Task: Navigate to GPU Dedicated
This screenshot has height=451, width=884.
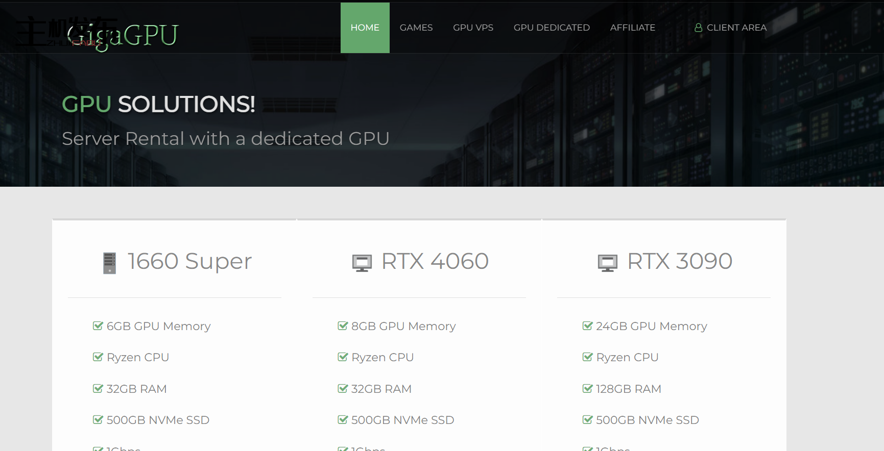Action: click(x=552, y=28)
